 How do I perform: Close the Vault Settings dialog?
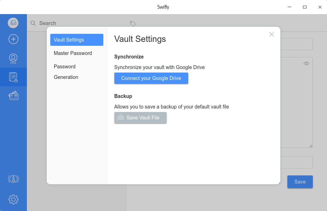tap(271, 34)
